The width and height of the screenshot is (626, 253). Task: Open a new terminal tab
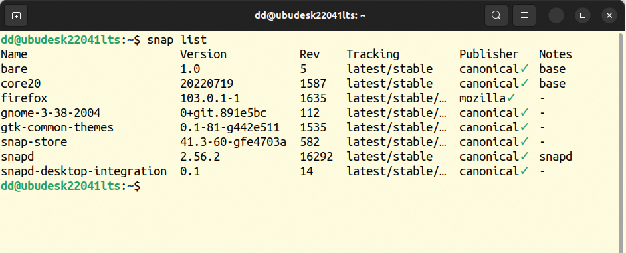click(16, 15)
